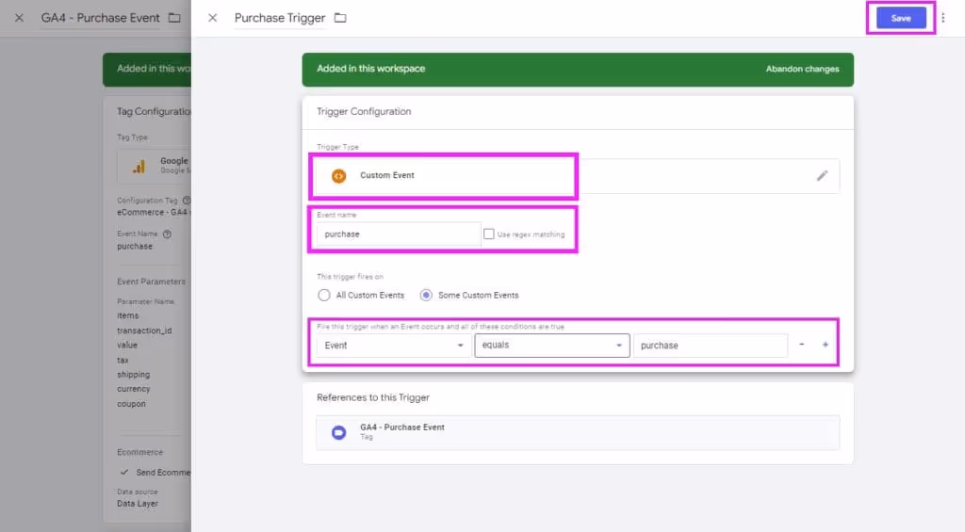Enable Use regex matching checkbox

click(x=489, y=234)
